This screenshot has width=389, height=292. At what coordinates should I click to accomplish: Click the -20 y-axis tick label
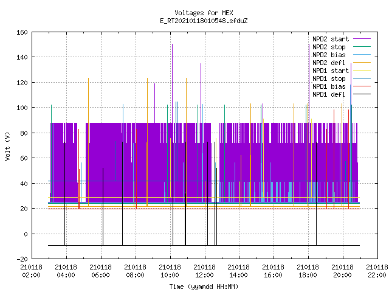(22, 259)
